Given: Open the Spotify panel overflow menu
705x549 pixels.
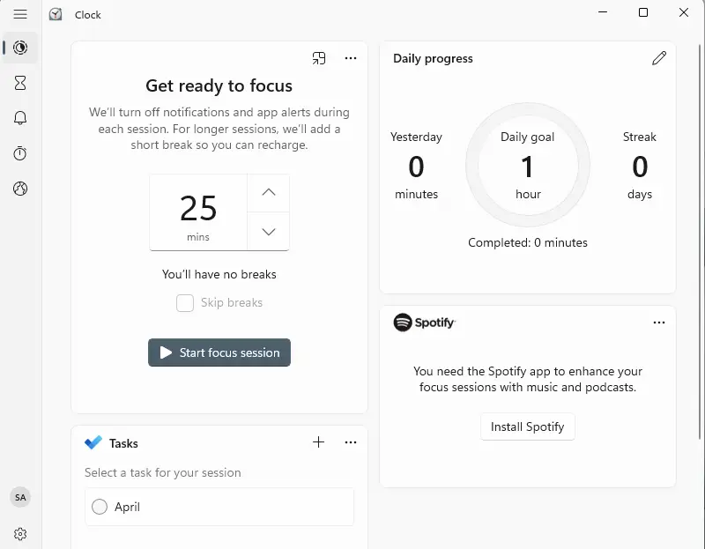Looking at the screenshot, I should point(659,323).
